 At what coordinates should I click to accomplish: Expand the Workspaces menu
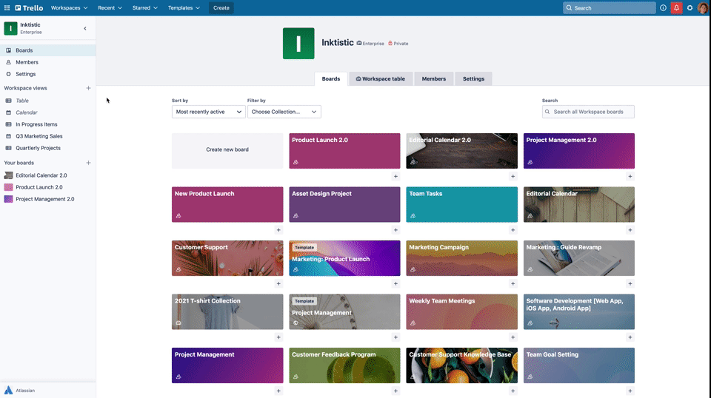click(x=69, y=7)
